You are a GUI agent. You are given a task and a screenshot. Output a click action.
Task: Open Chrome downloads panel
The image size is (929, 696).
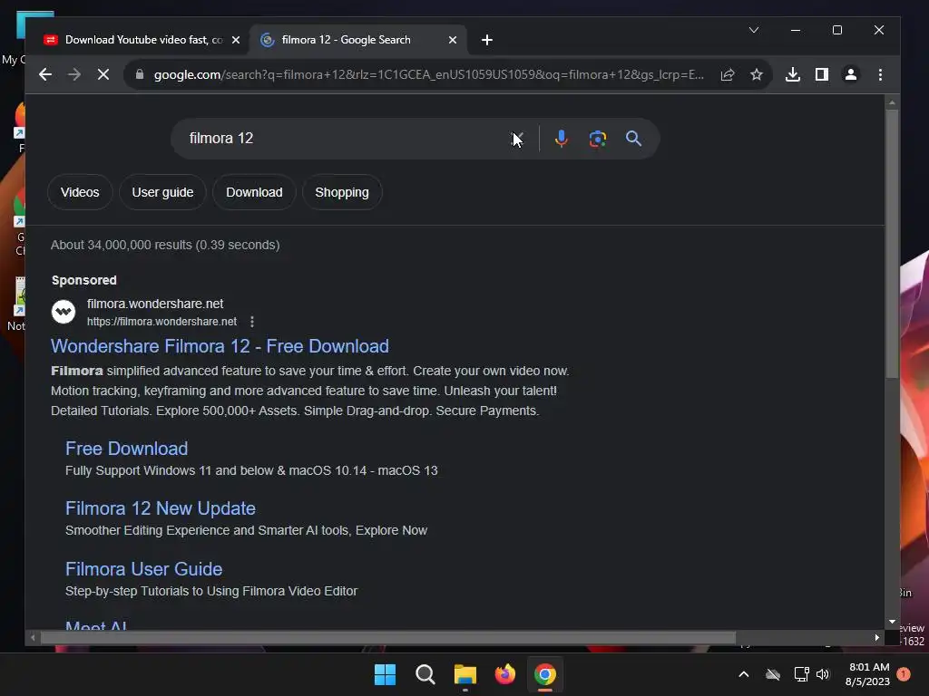tap(793, 74)
